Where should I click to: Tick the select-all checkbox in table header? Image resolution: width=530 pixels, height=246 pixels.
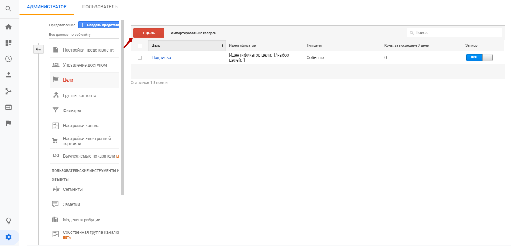[x=140, y=45]
